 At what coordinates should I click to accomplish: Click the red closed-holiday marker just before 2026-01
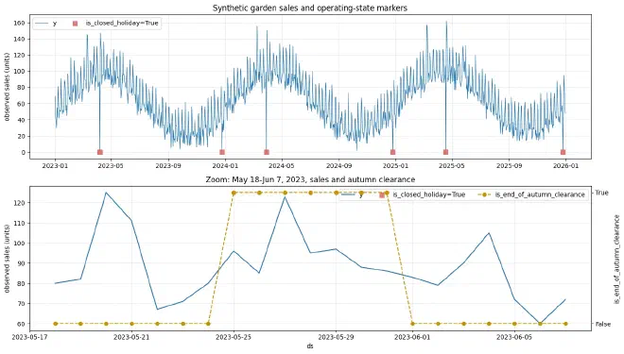pos(563,152)
